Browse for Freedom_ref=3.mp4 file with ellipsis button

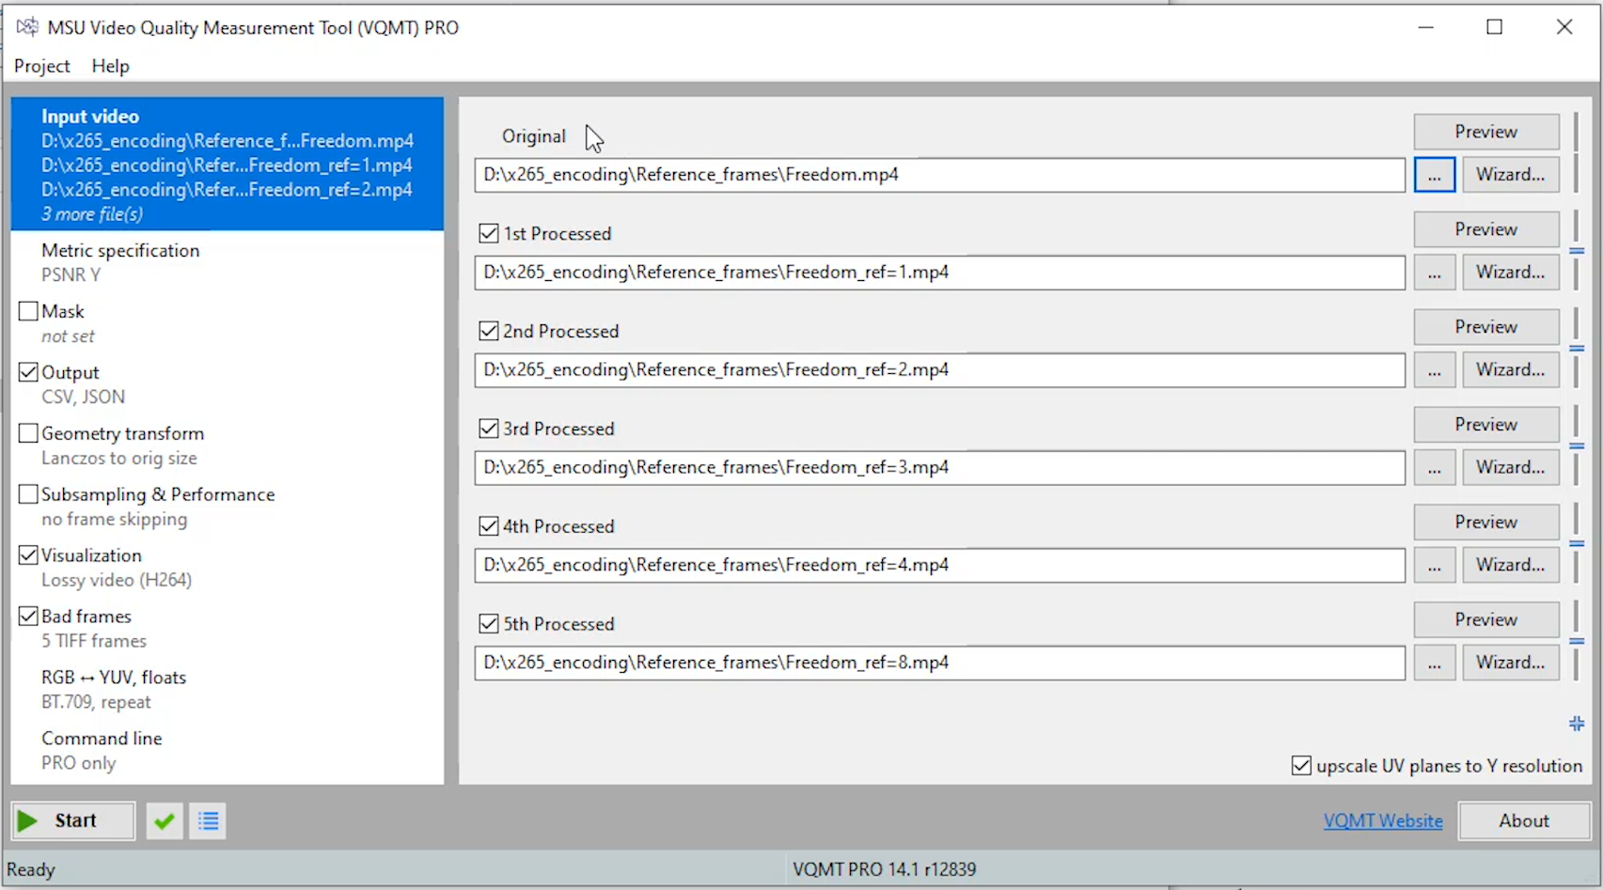point(1435,468)
